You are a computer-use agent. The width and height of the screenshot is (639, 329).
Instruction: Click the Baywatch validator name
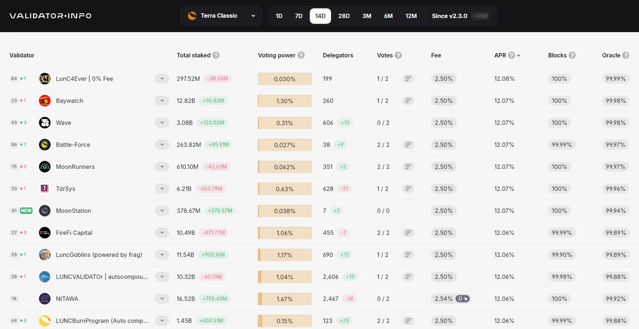click(69, 101)
